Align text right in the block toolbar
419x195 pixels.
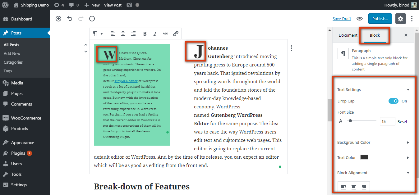click(x=133, y=34)
